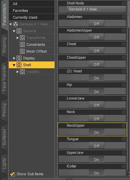Screen dimensions: 130x180
Task: Select the Favorites filter
Action: click(31, 11)
